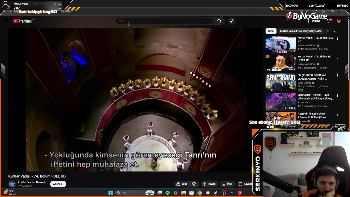Open options for SEMERKAND'IN TARİHİ video
Image resolution: width=350 pixels, height=197 pixels.
pos(337,76)
